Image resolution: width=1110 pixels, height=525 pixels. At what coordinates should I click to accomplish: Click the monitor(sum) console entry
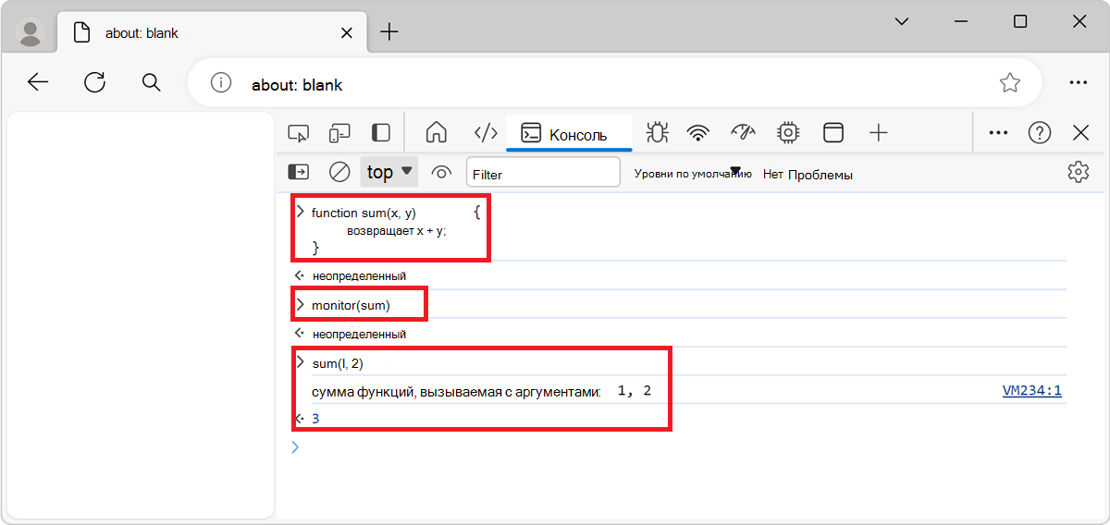(x=351, y=304)
